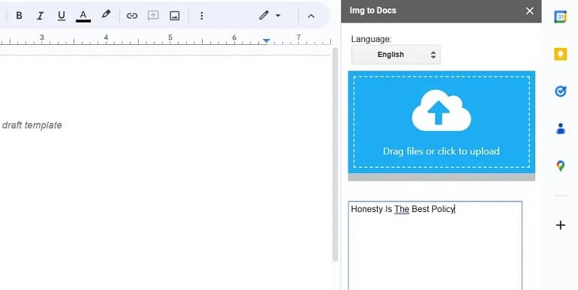Open Google Tasks side panel
Image resolution: width=578 pixels, height=290 pixels.
[560, 91]
